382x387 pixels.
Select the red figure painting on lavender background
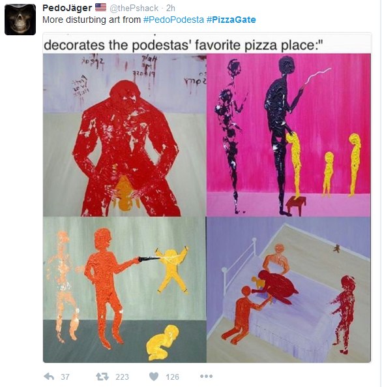coord(125,135)
